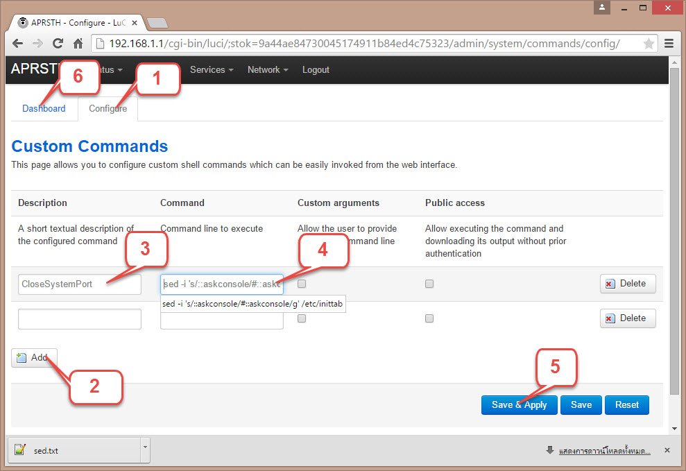This screenshot has width=686, height=471.
Task: Click the Chrome user profile icon
Action: [602, 8]
